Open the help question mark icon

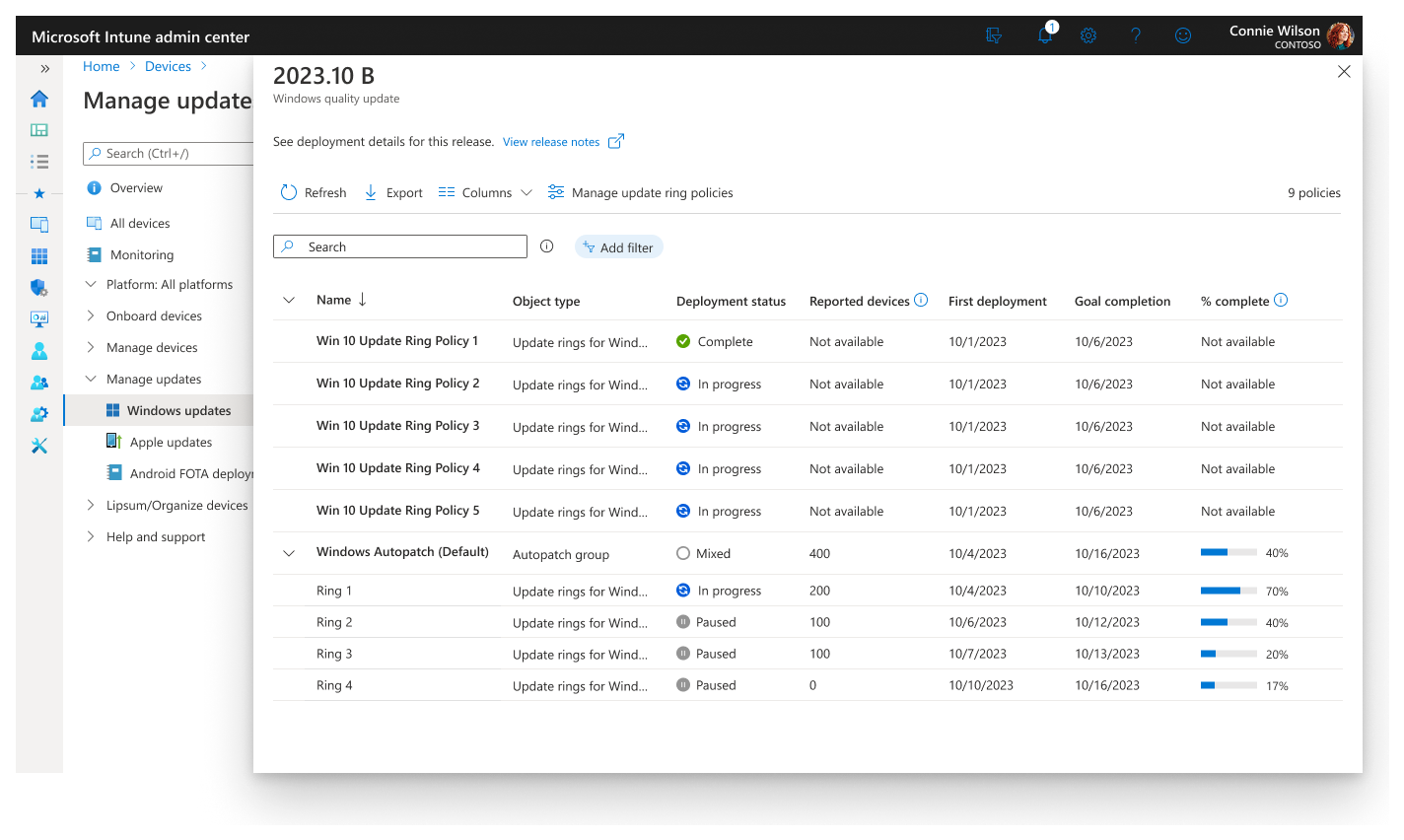click(1136, 35)
